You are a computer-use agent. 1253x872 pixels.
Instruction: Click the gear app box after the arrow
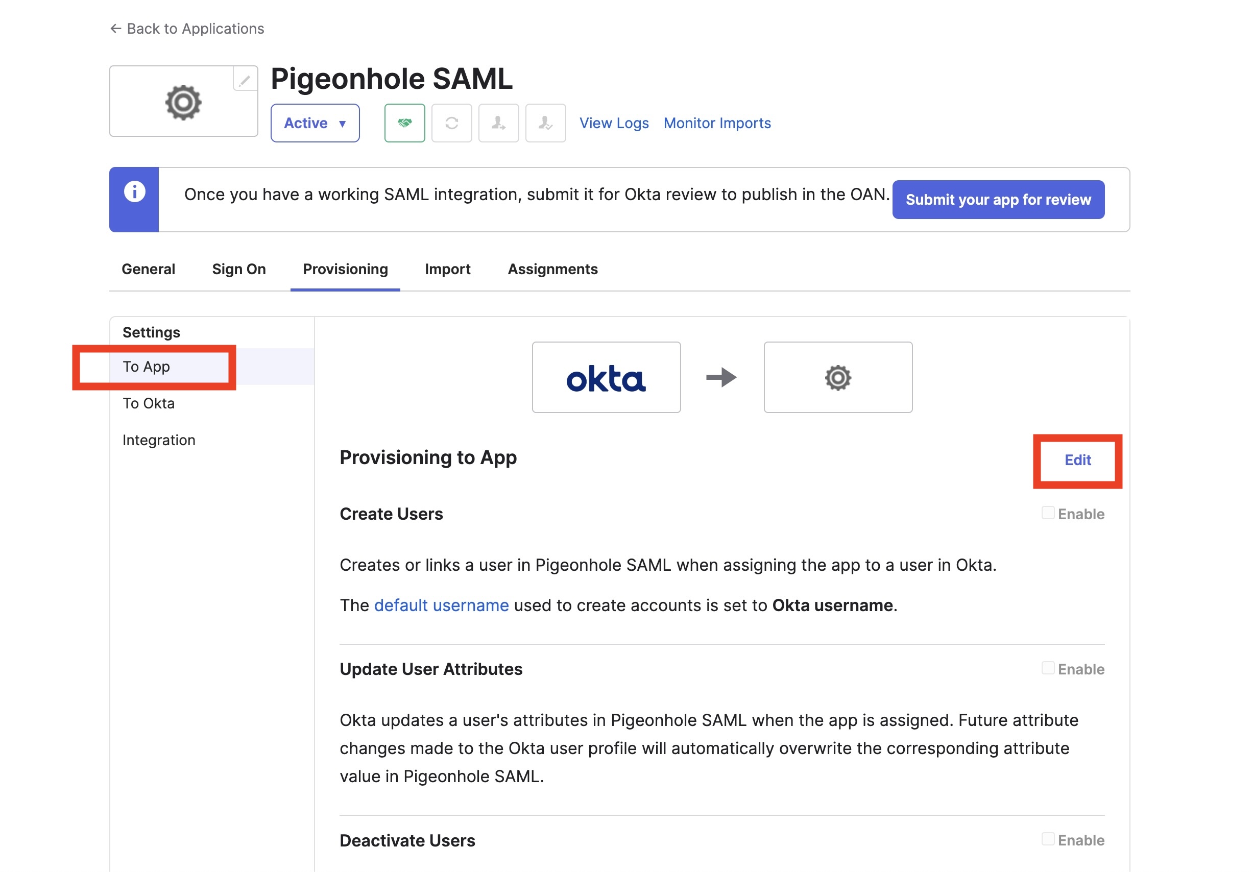(x=838, y=377)
